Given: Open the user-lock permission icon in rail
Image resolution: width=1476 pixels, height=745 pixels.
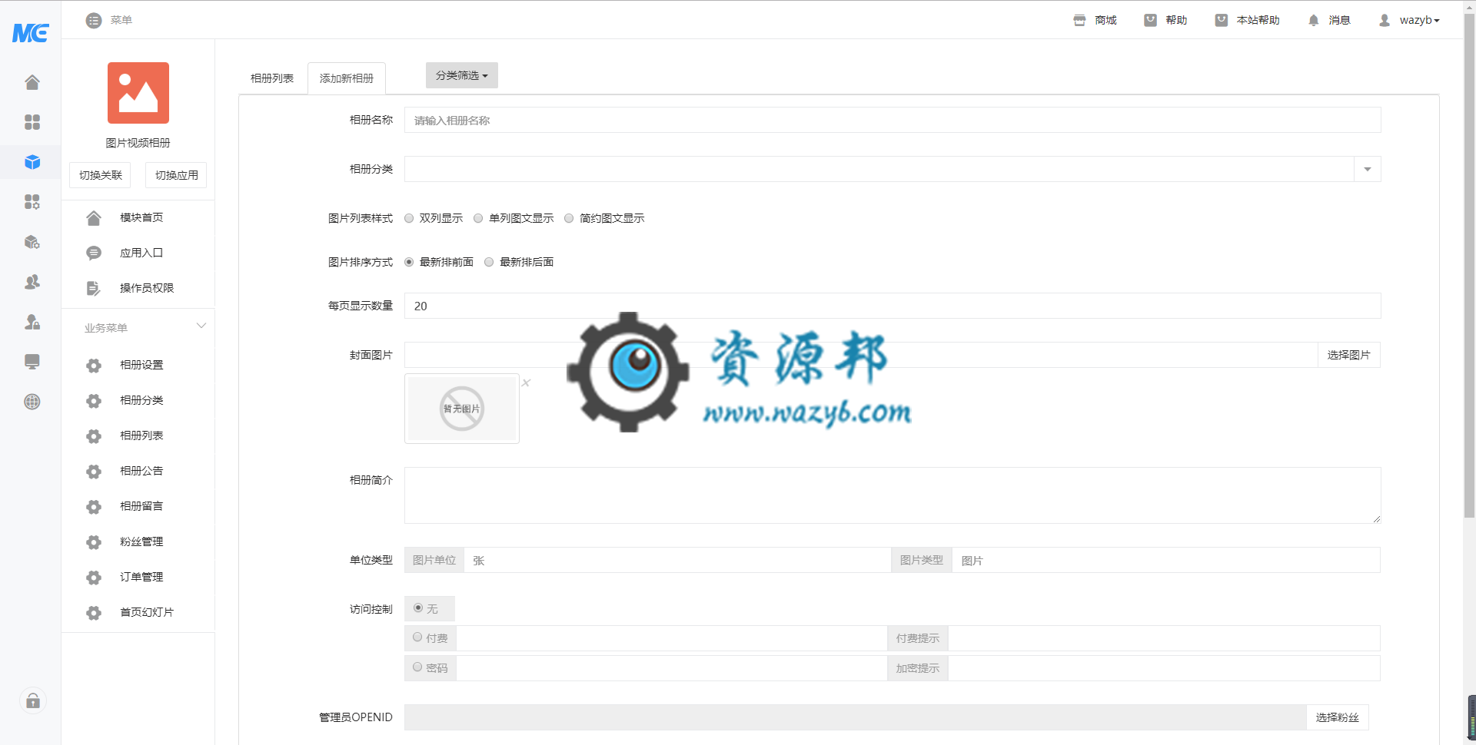Looking at the screenshot, I should 32,322.
